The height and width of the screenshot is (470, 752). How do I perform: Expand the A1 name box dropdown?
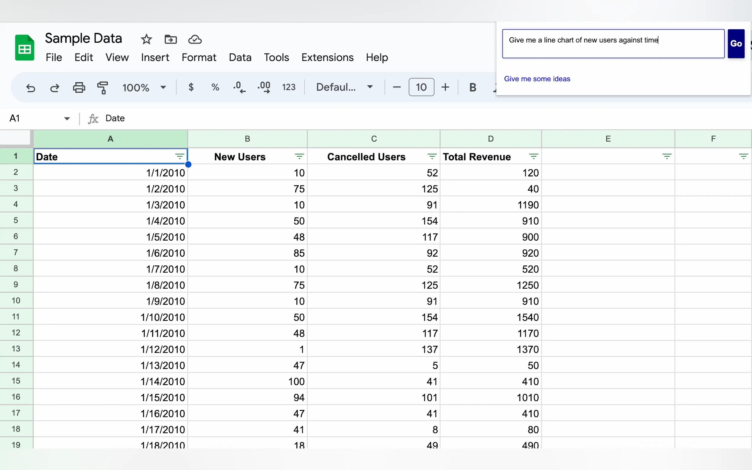[x=67, y=118]
